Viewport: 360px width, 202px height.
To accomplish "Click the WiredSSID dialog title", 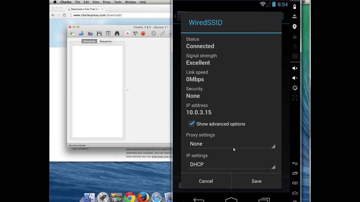I will click(x=206, y=23).
